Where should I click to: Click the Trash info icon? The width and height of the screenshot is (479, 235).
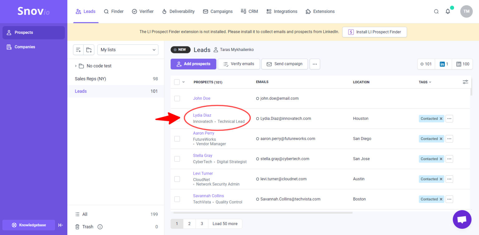pos(100,227)
